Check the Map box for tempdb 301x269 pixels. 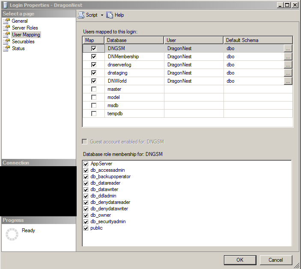point(94,114)
